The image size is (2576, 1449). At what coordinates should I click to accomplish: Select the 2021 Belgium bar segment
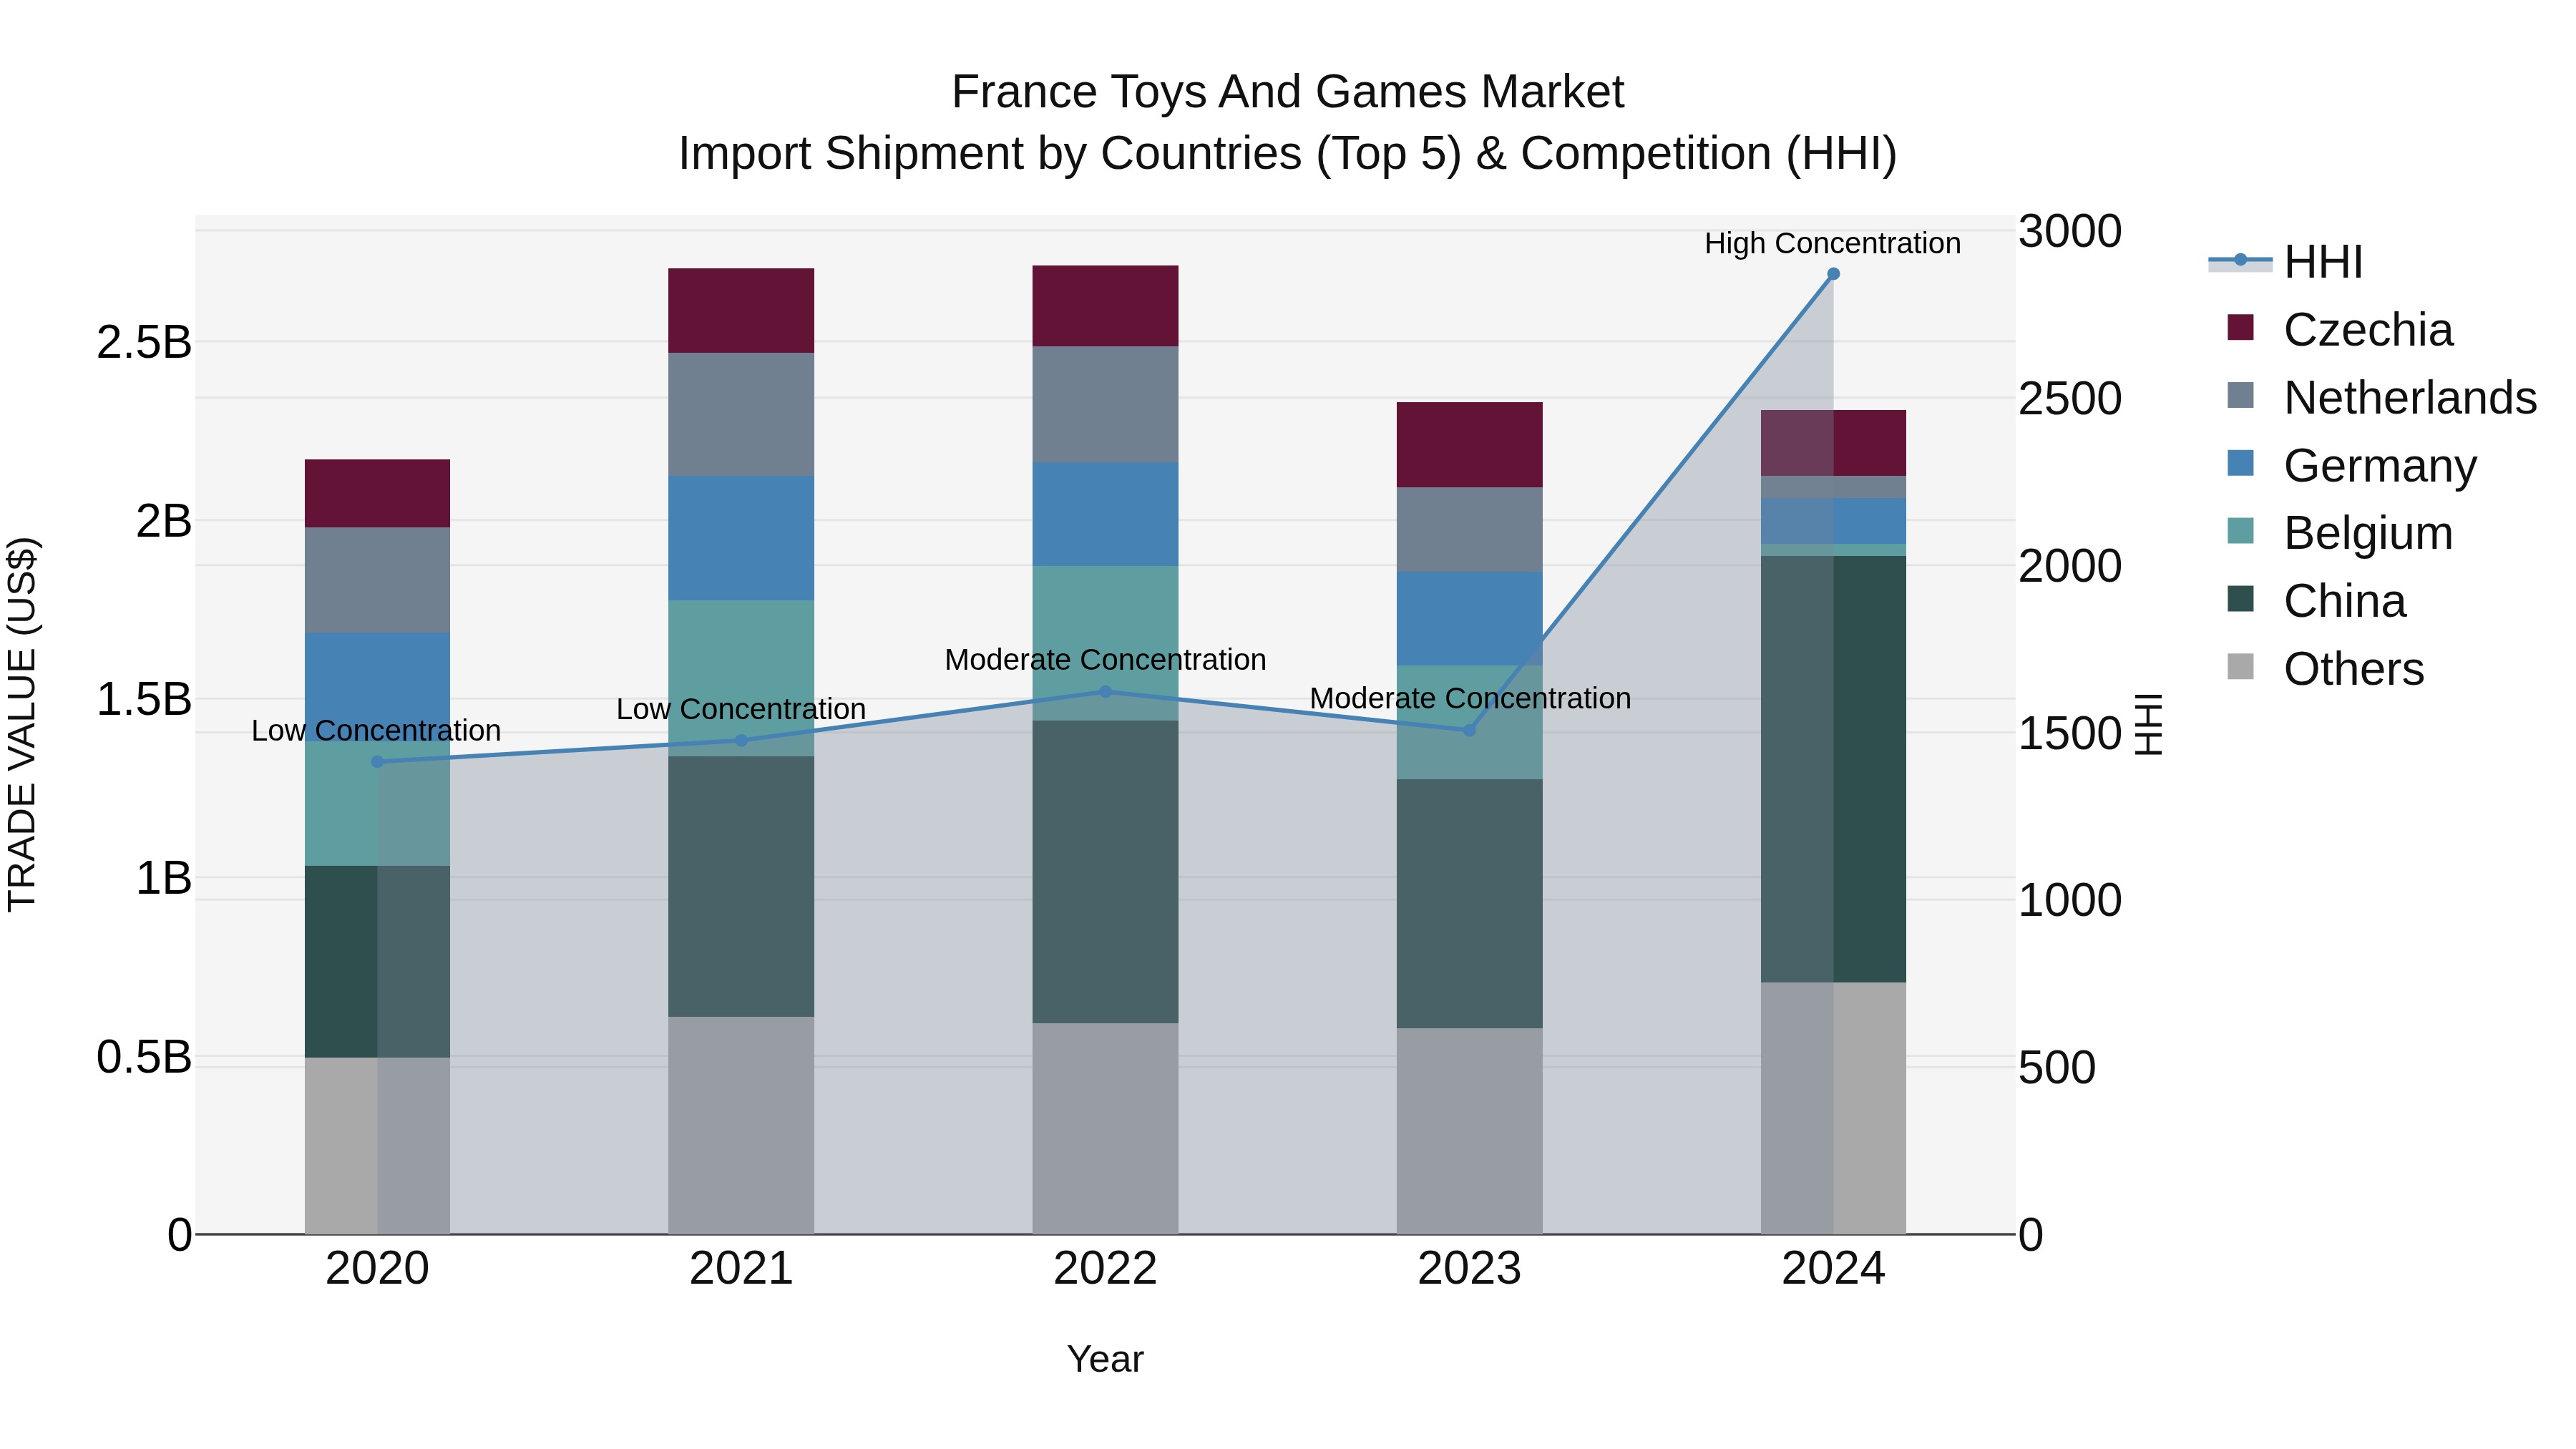click(741, 678)
